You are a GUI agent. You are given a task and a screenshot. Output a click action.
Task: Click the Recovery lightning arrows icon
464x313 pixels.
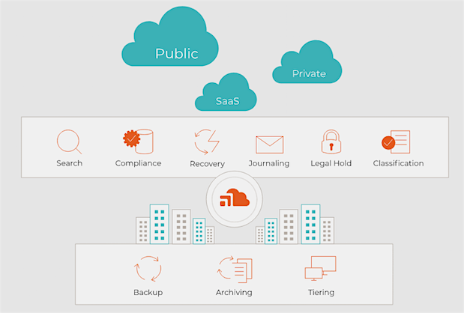pyautogui.click(x=207, y=142)
